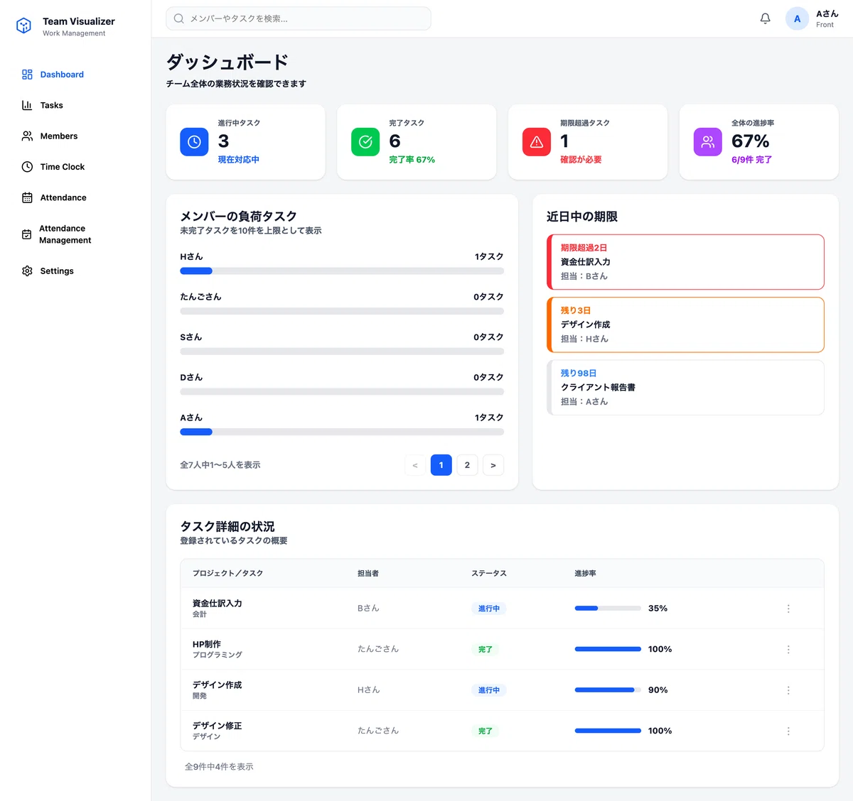
Task: Click the 進行中 badge for デザイン作成
Action: 489,690
